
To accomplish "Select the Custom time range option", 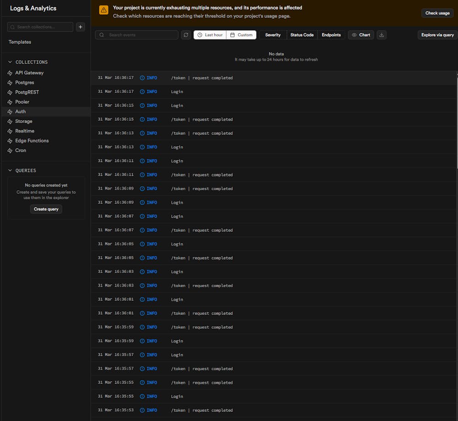I will click(x=241, y=35).
